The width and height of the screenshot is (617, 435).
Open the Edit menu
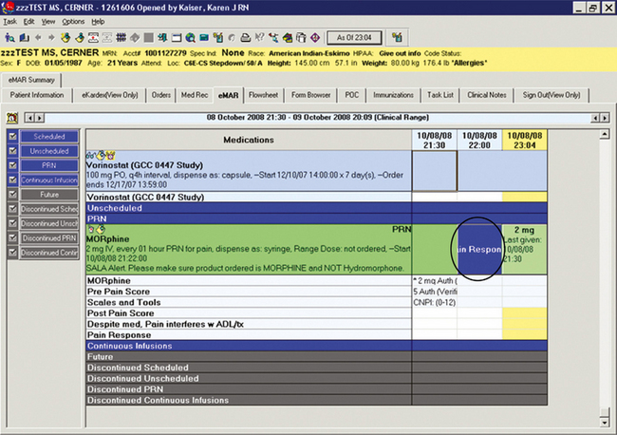(x=28, y=21)
